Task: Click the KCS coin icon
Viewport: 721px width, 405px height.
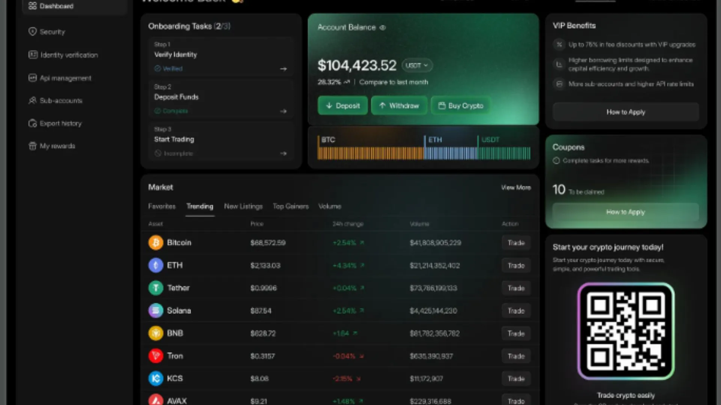Action: pyautogui.click(x=155, y=378)
